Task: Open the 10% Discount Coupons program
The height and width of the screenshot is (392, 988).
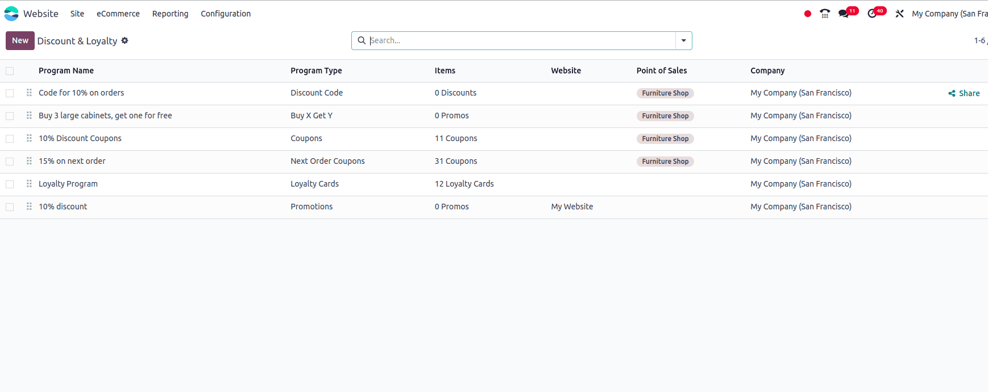Action: [80, 138]
